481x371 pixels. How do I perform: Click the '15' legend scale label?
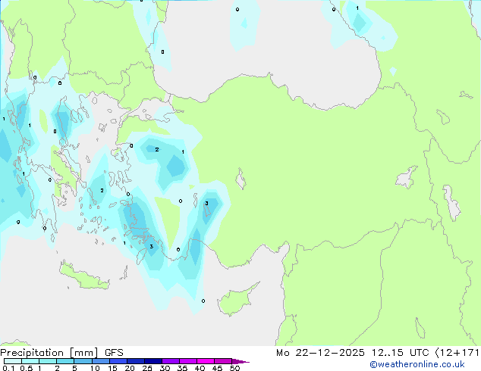tap(112, 368)
